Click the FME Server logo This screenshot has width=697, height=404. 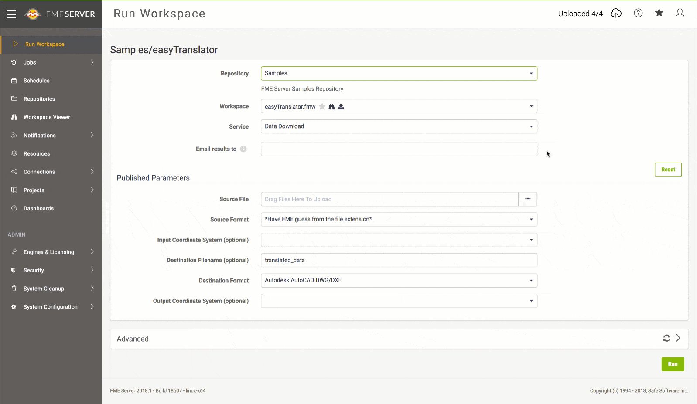tap(59, 14)
